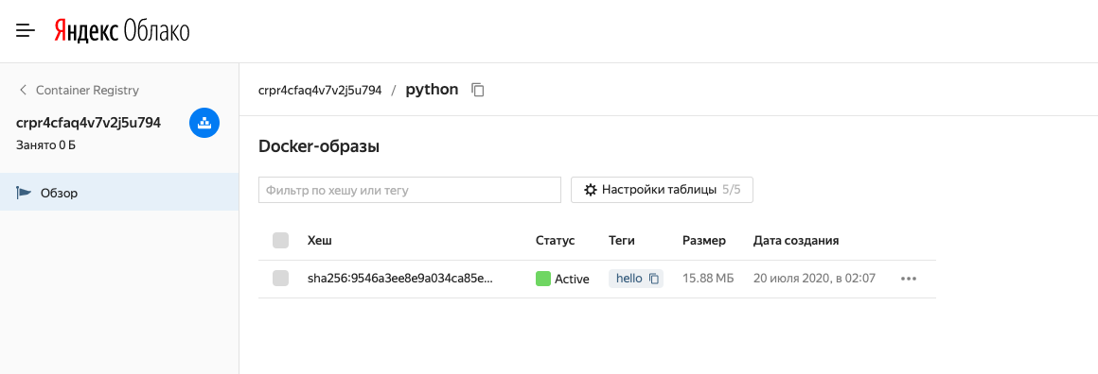Click the hello tag label
The image size is (1098, 374).
[629, 279]
